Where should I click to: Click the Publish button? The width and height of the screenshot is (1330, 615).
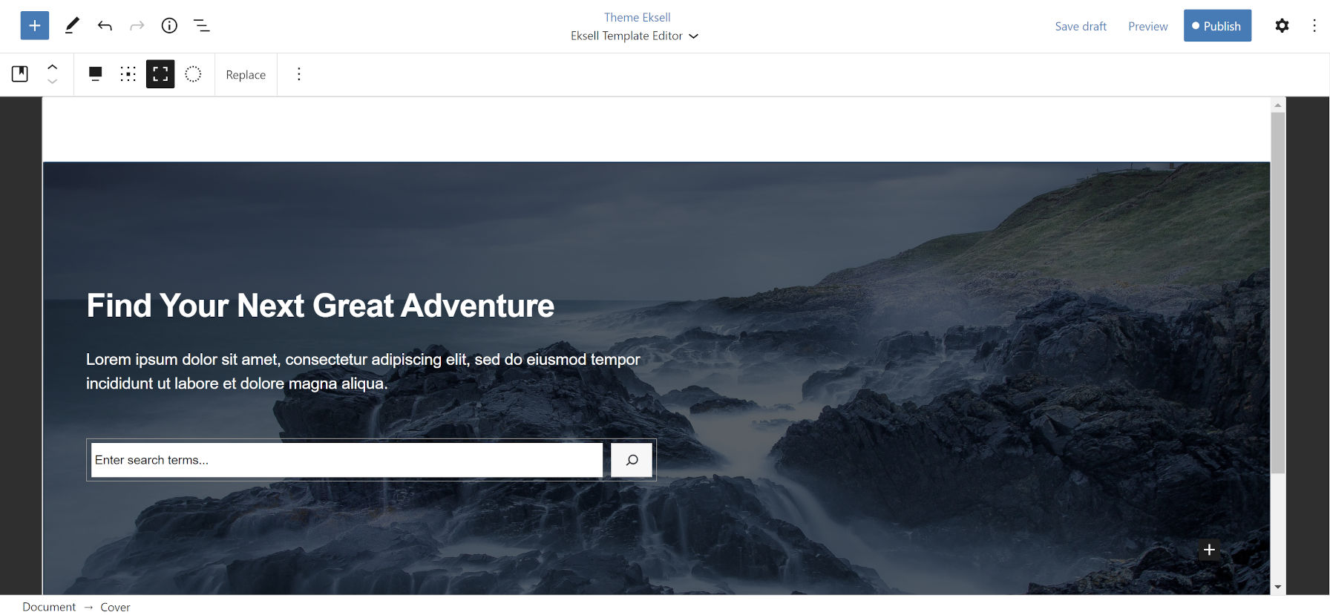[x=1217, y=26]
